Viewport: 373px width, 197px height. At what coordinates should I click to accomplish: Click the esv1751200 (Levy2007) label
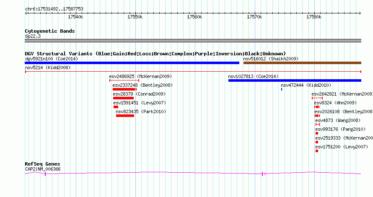point(342,147)
